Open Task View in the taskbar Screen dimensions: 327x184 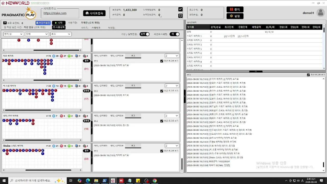[x=71, y=181]
